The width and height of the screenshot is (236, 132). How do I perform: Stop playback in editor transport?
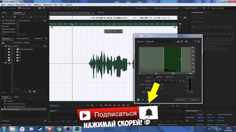[x=88, y=105]
